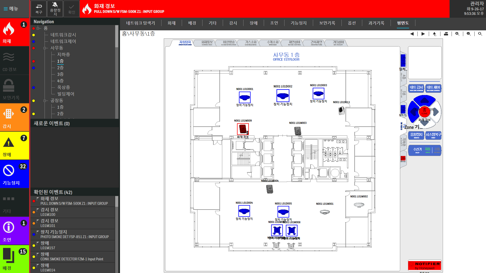
Task: Open the 과거기록 tab
Action: (376, 23)
